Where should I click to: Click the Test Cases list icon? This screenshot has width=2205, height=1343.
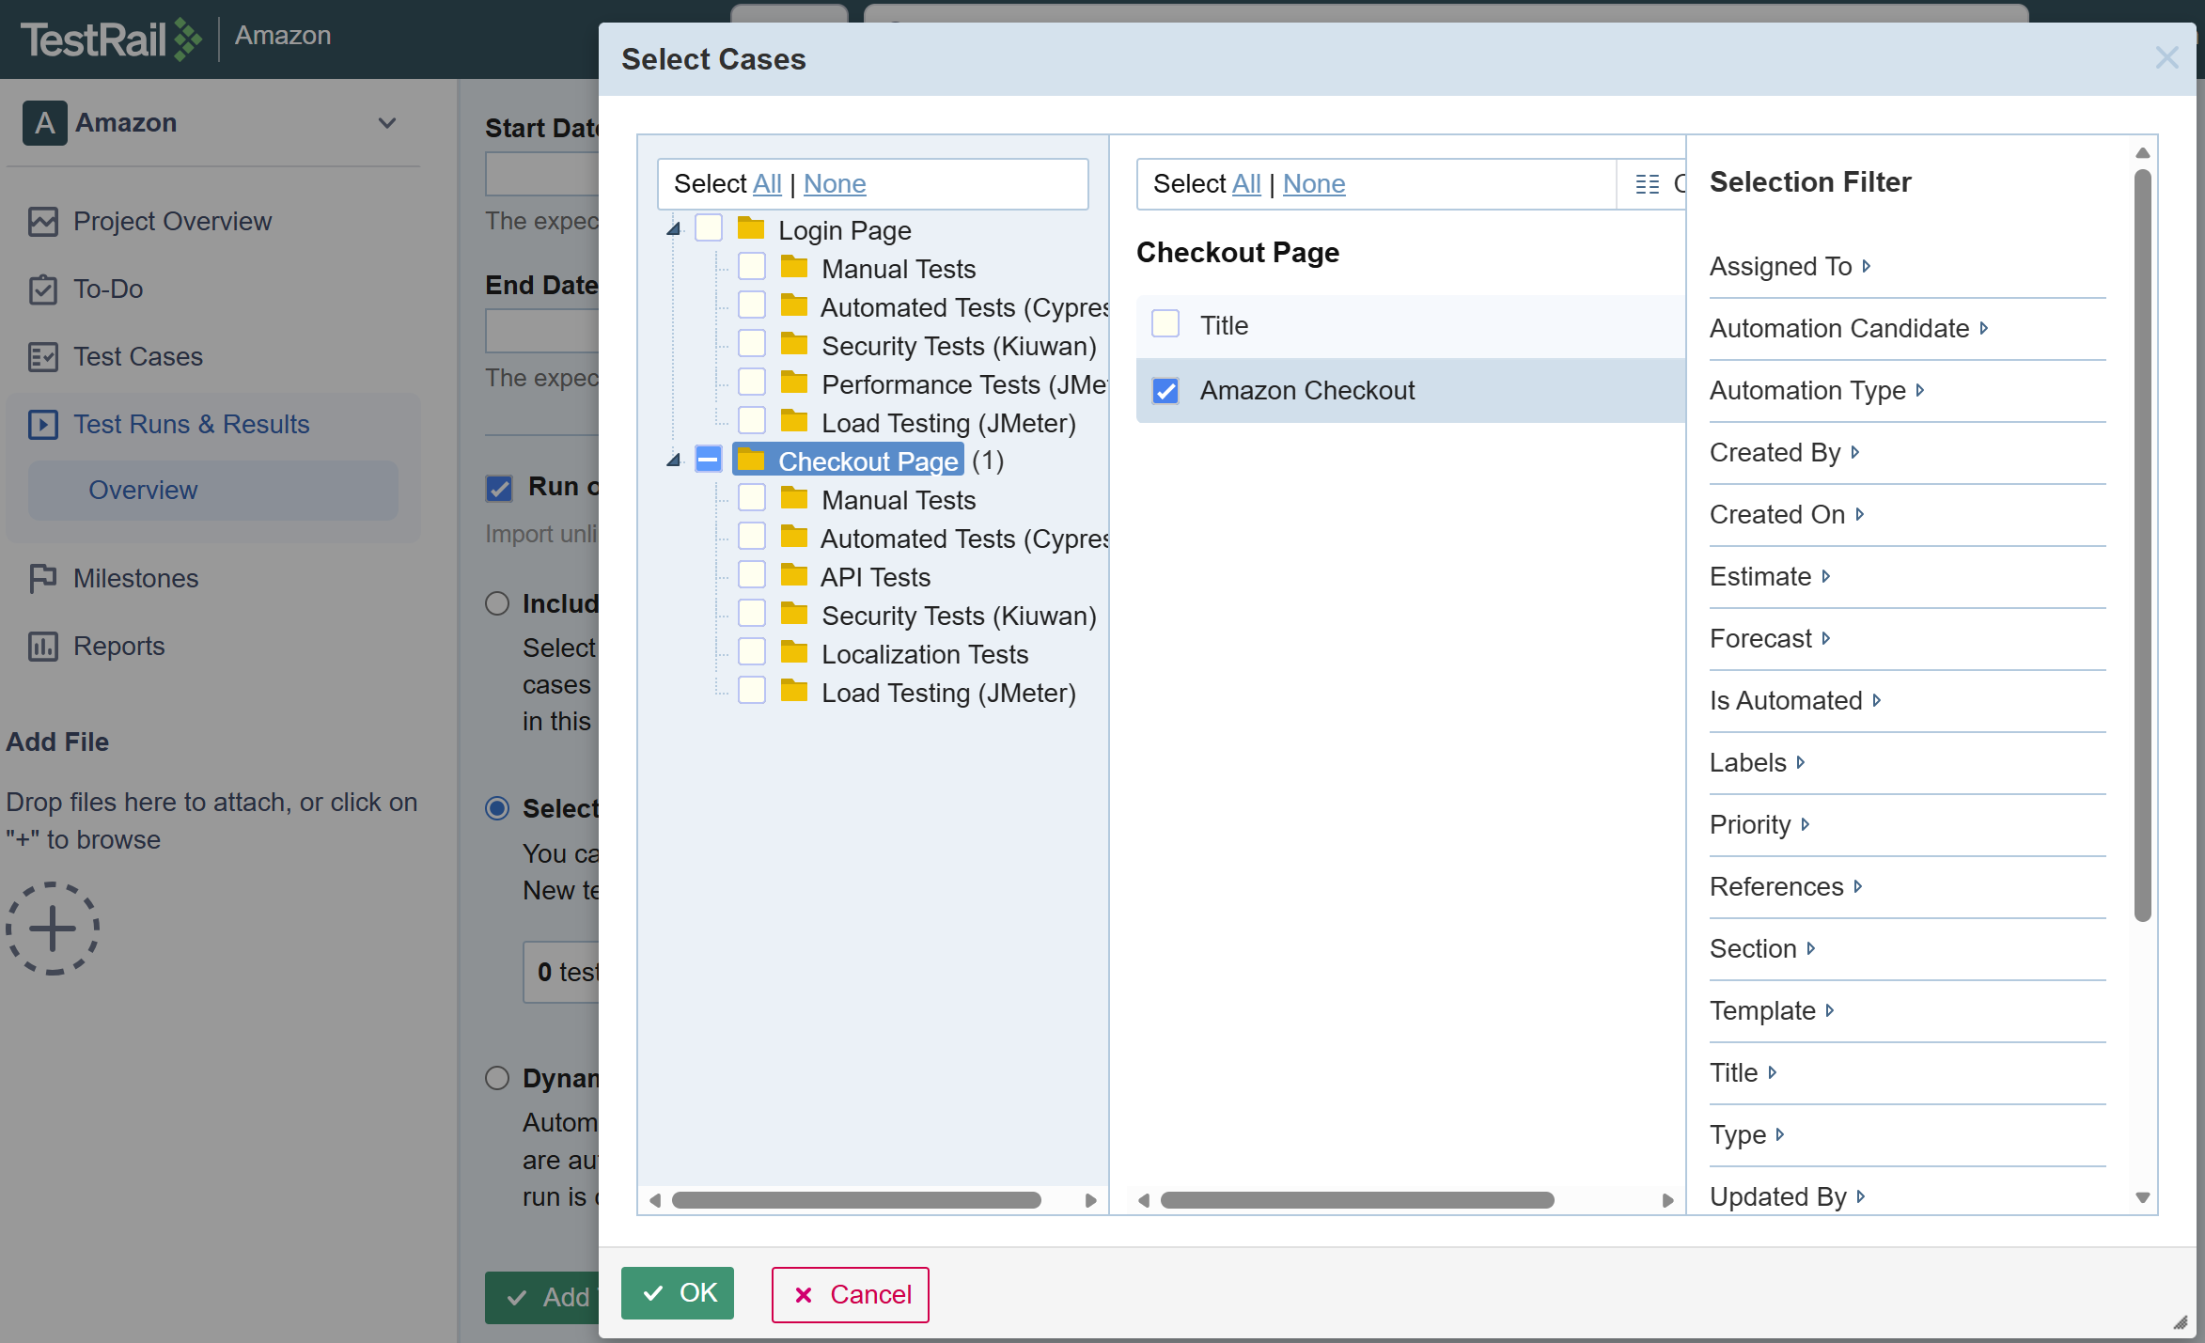[x=43, y=357]
